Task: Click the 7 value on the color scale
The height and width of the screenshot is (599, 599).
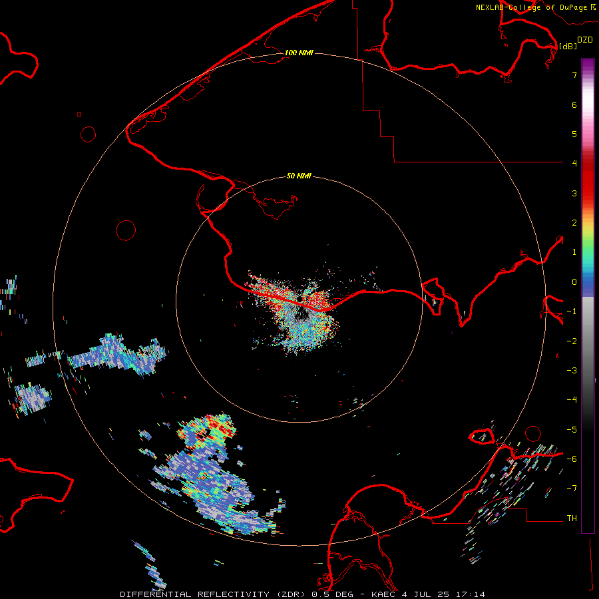Action: tap(574, 75)
